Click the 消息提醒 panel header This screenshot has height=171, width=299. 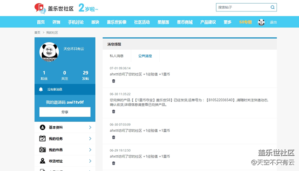pos(190,44)
